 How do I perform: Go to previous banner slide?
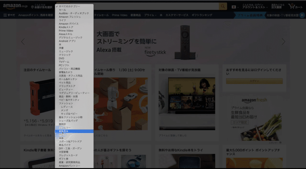pos(23,42)
